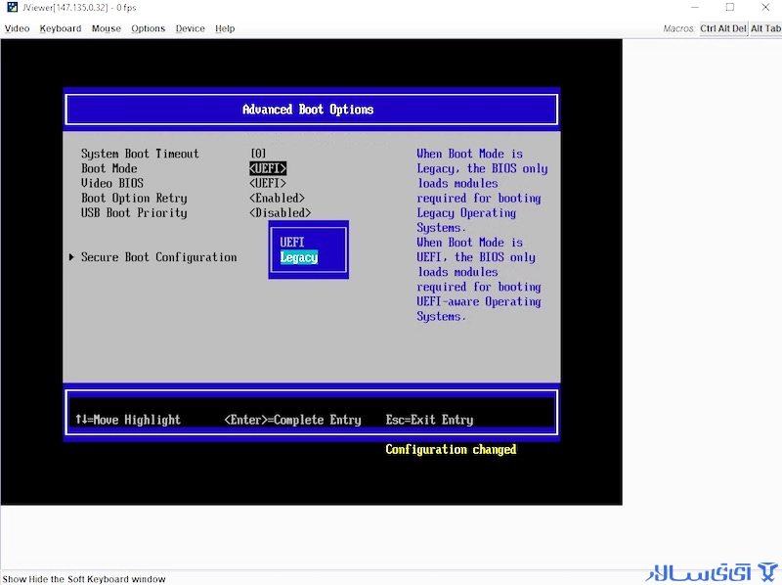Minimize the JViewer window

pos(695,7)
